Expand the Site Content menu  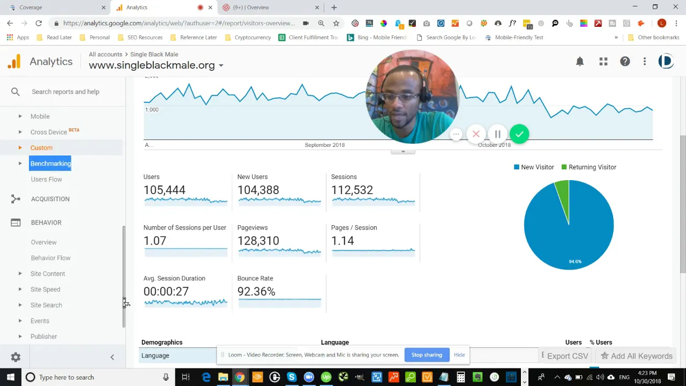pos(20,273)
